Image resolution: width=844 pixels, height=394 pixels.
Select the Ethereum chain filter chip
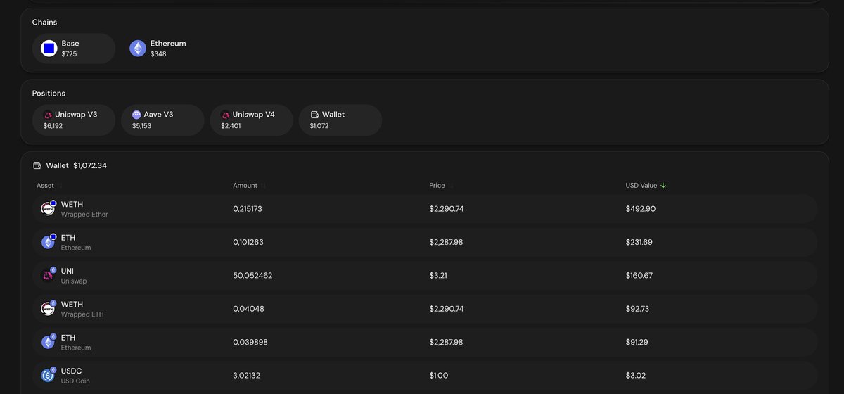click(159, 49)
